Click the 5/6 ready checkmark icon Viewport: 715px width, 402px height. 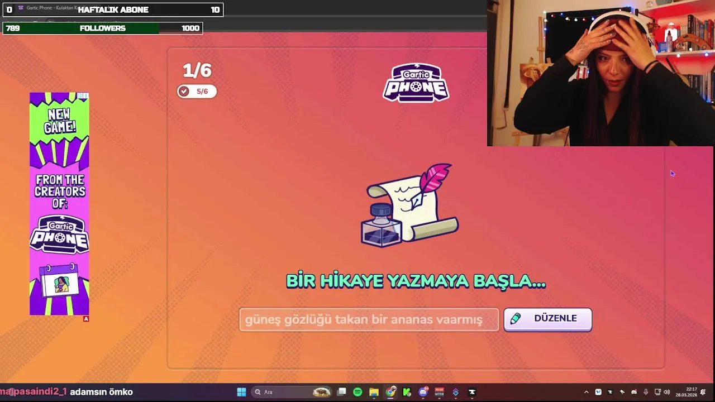click(184, 91)
